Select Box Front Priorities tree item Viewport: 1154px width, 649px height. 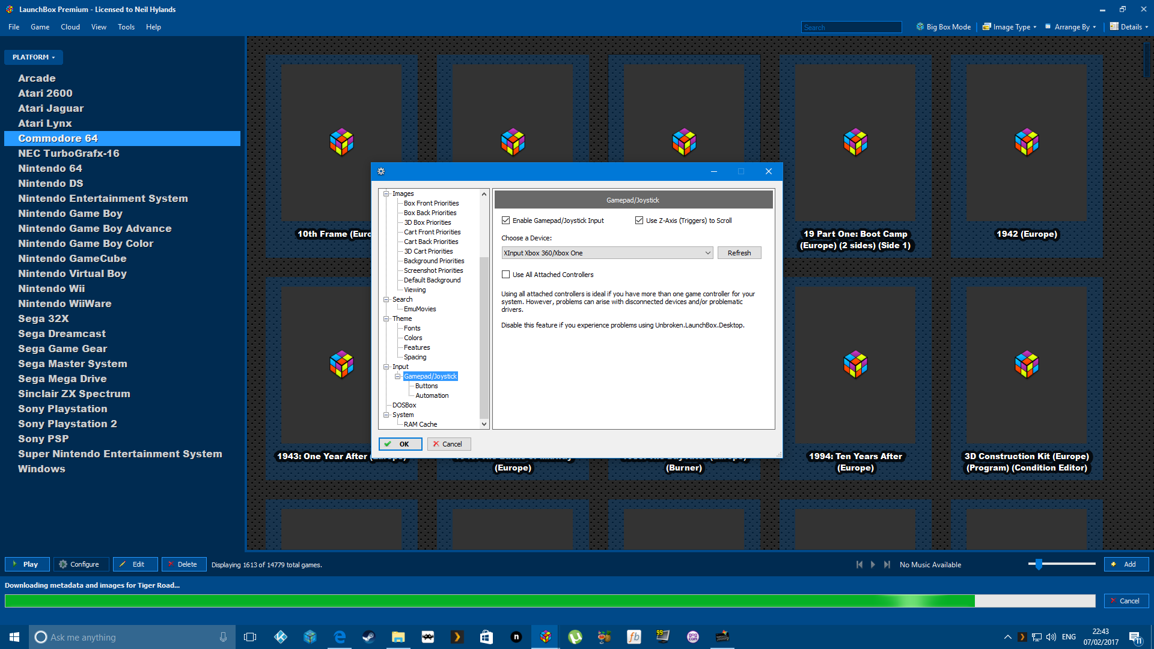(431, 203)
